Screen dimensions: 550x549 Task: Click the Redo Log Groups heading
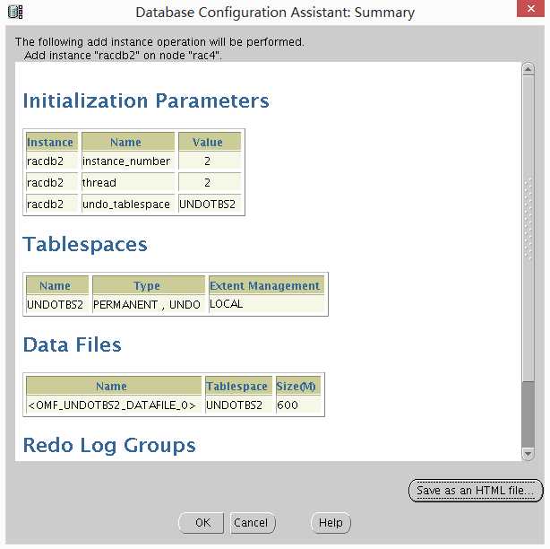pyautogui.click(x=109, y=446)
